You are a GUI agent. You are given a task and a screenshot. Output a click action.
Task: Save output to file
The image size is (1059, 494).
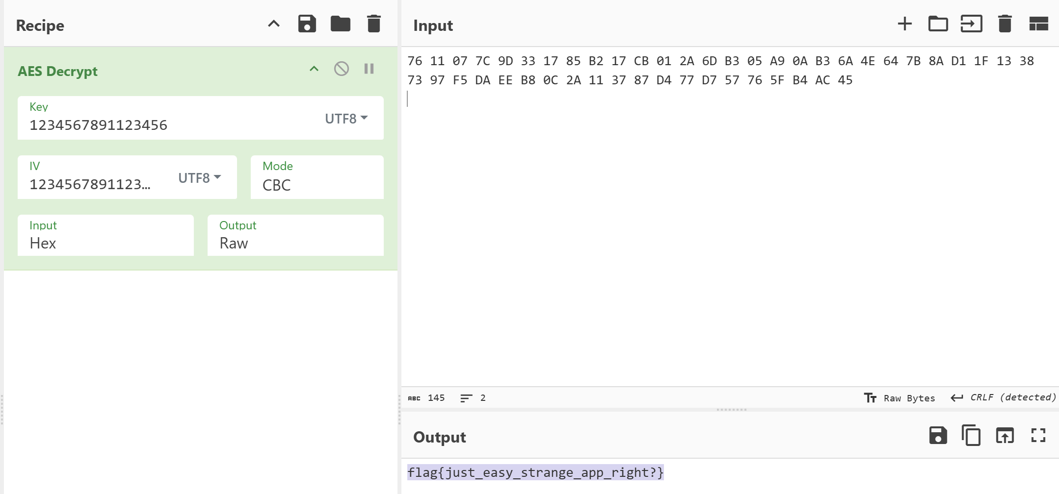point(938,435)
